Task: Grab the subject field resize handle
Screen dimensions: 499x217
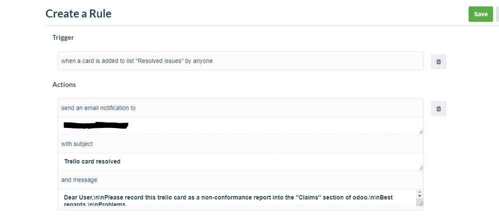Action: click(x=421, y=167)
